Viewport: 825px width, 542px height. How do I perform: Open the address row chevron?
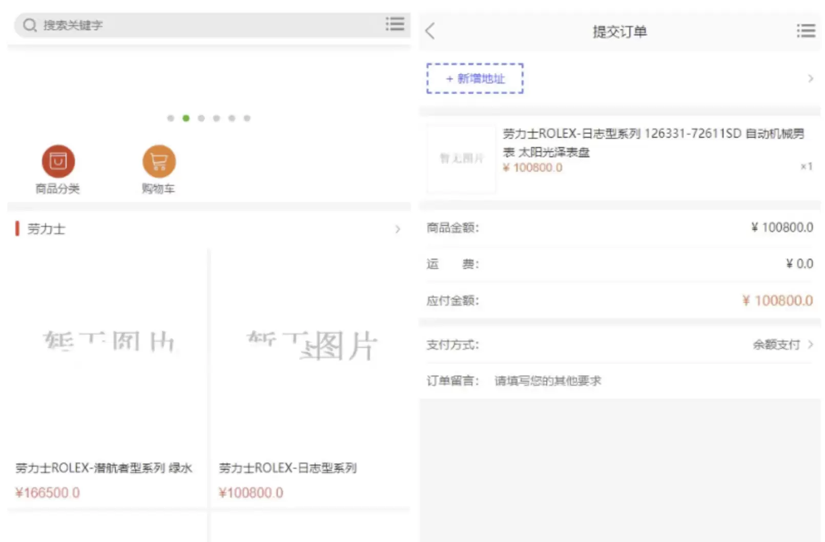click(x=811, y=78)
